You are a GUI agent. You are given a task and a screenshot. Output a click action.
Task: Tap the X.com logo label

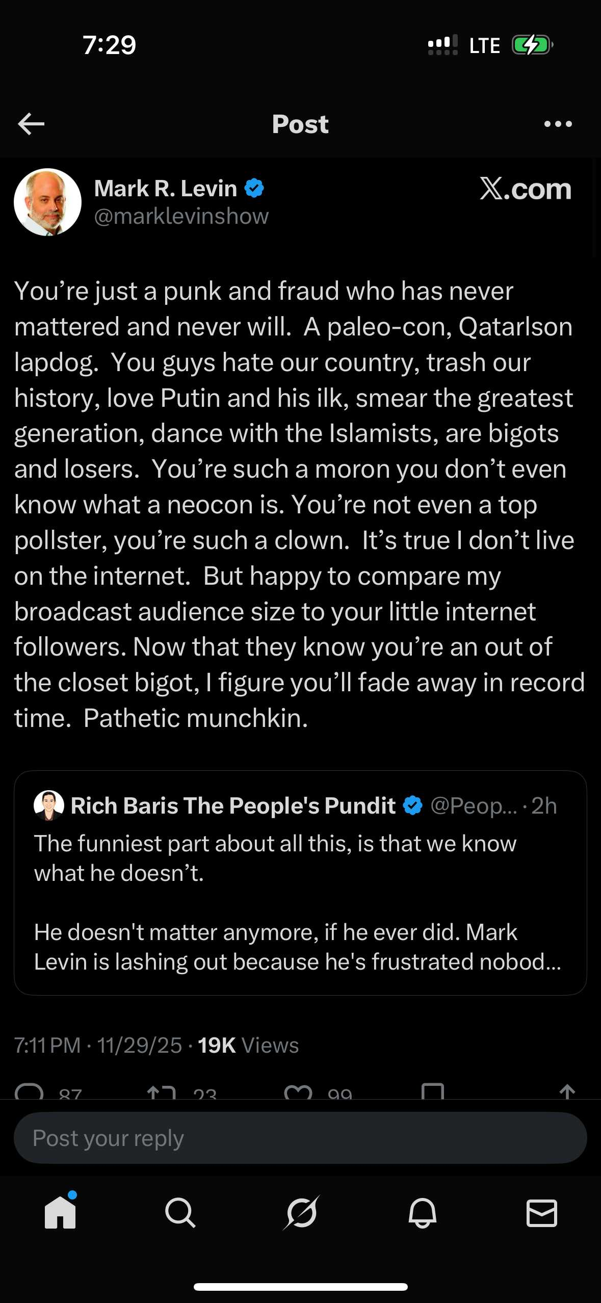(525, 189)
